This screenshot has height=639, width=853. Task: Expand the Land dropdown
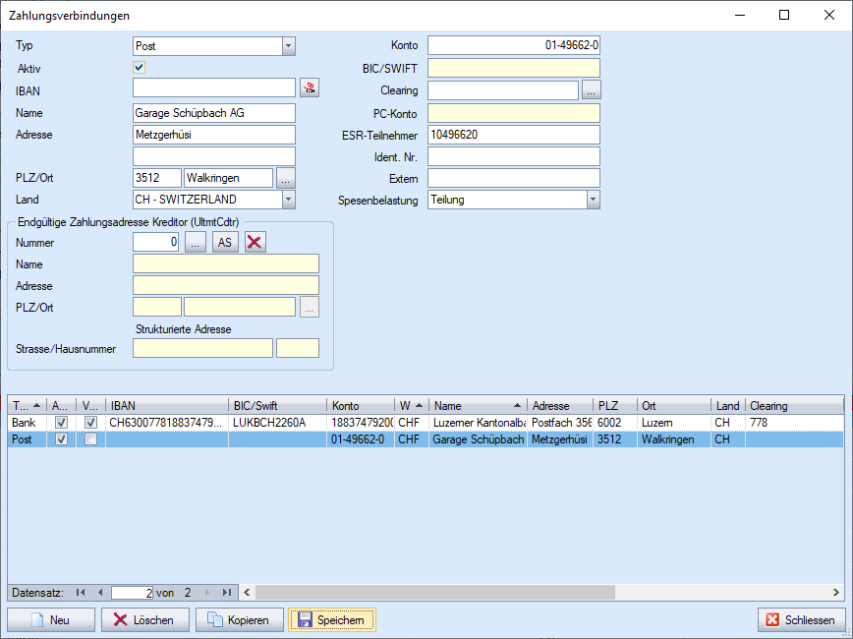pos(288,200)
